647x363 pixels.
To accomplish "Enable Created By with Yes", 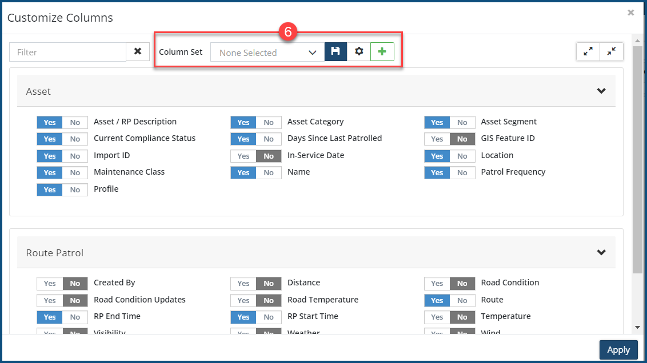I will pos(50,284).
